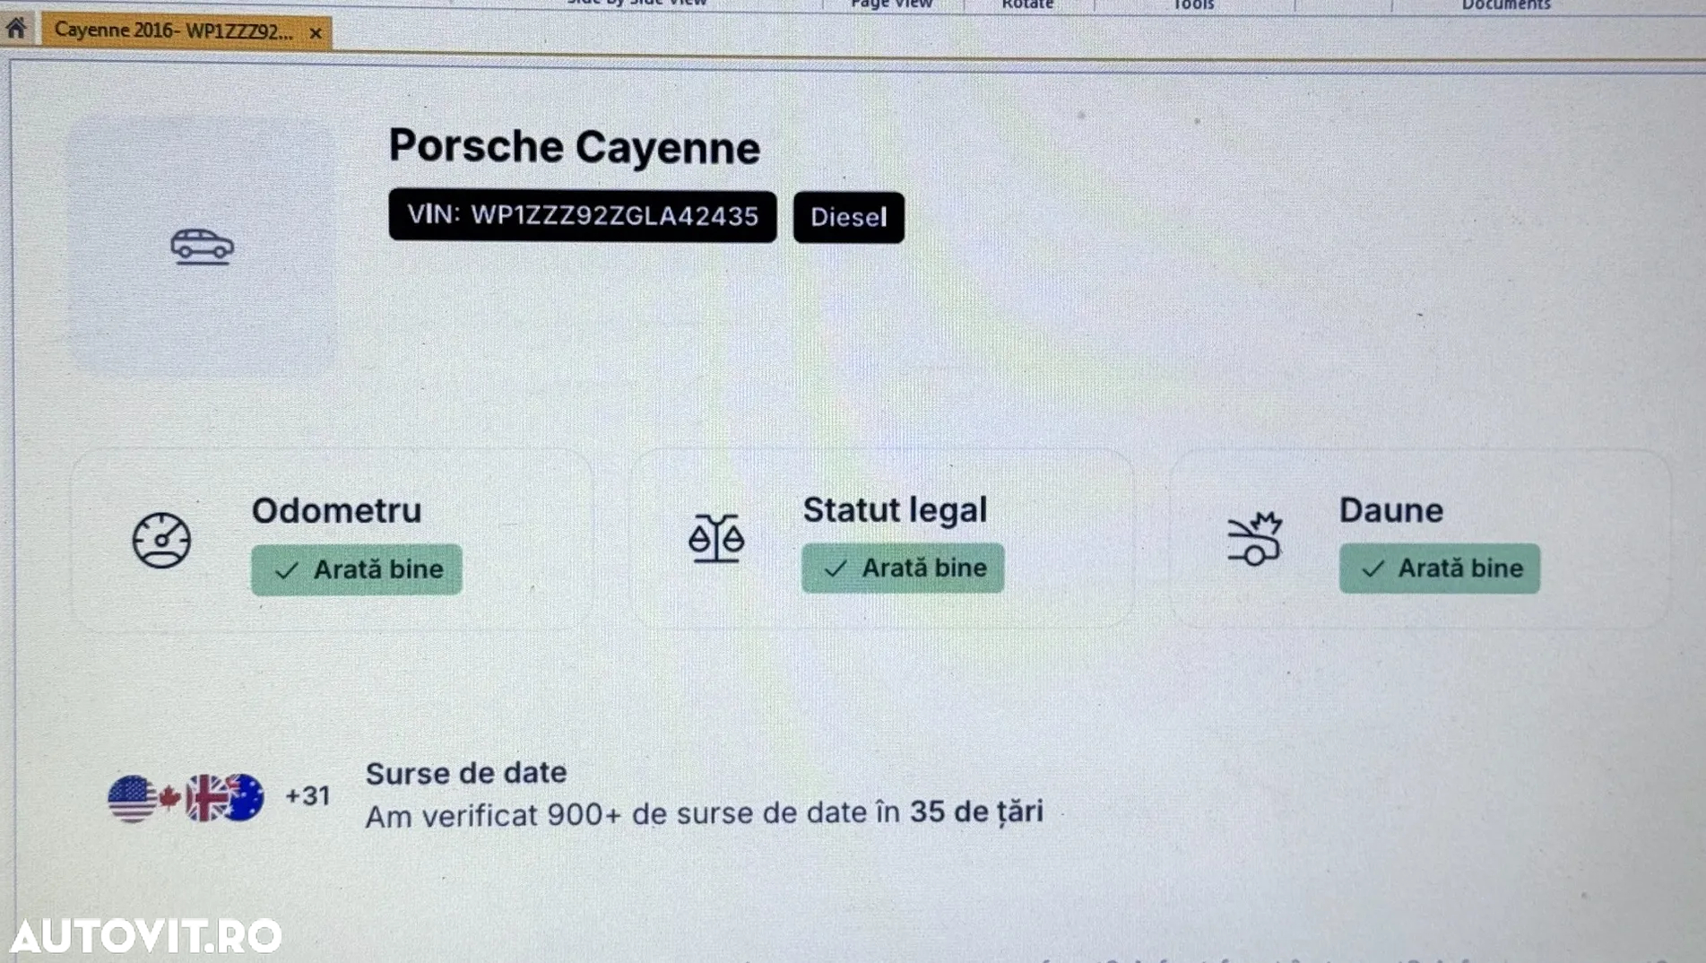
Task: Click the Australia flag icon
Action: click(x=244, y=797)
